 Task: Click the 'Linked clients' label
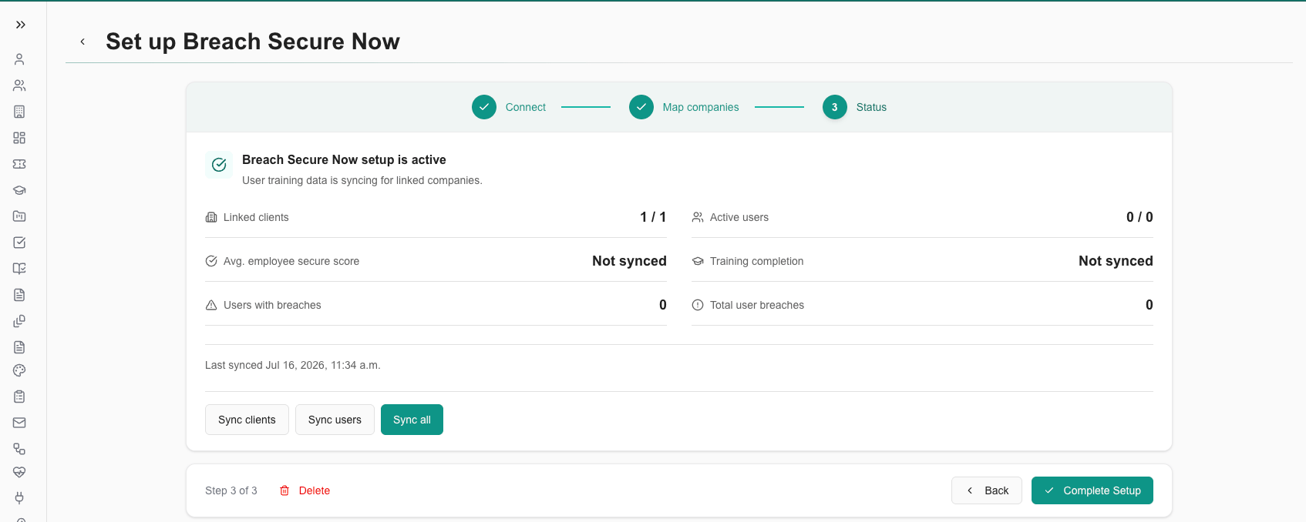256,217
